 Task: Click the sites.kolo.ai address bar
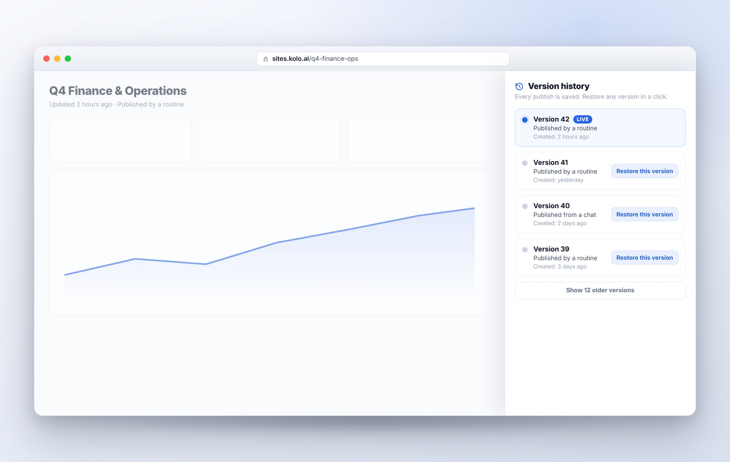383,59
